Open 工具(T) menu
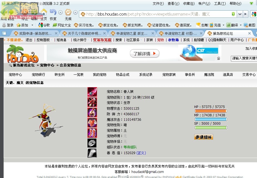 coord(220,3)
